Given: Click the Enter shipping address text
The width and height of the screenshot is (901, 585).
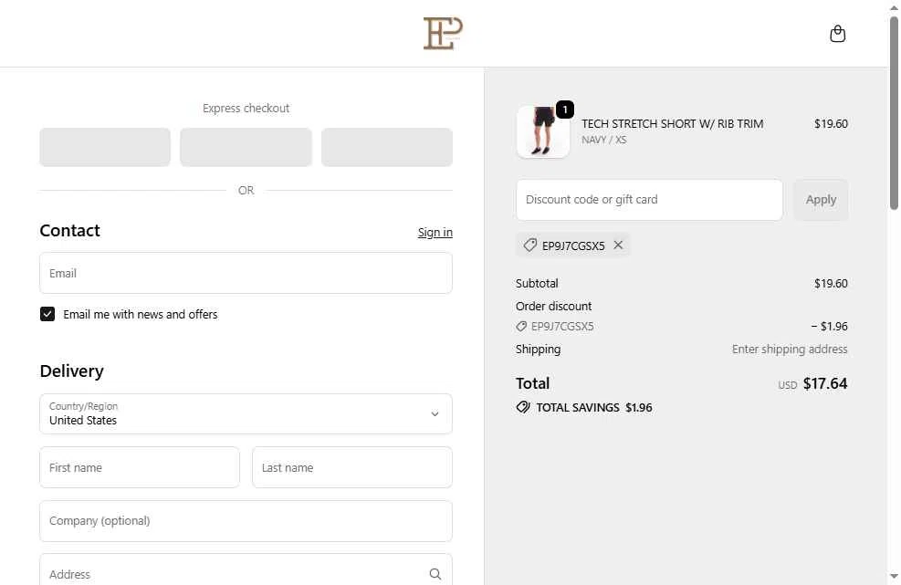Looking at the screenshot, I should (x=790, y=349).
